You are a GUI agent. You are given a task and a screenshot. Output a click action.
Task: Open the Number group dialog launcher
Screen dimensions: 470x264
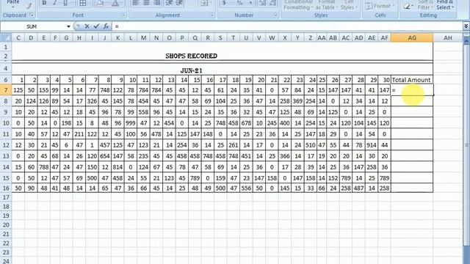(x=275, y=15)
